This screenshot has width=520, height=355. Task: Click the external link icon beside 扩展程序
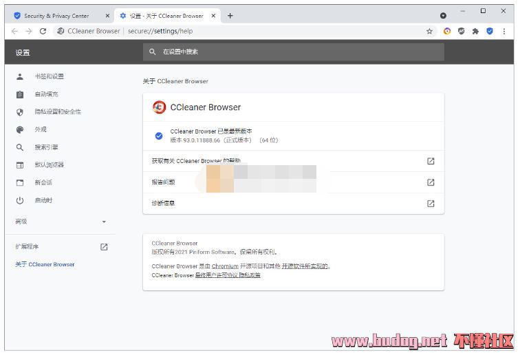coord(104,247)
